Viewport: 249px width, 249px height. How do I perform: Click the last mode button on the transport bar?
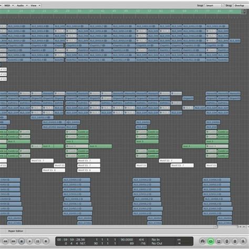pyautogui.click(x=243, y=241)
